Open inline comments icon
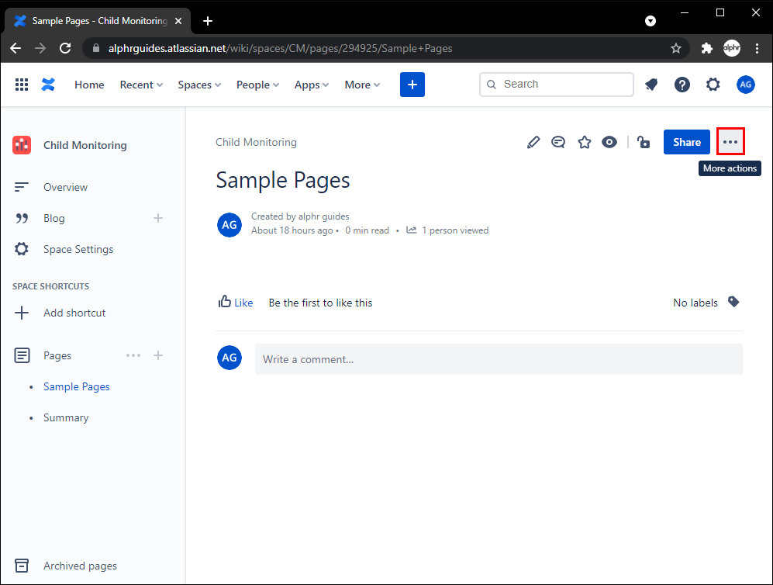This screenshot has height=585, width=773. (558, 142)
